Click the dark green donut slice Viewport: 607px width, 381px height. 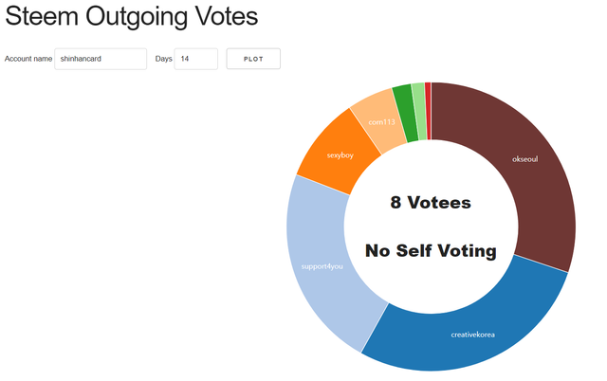point(403,100)
